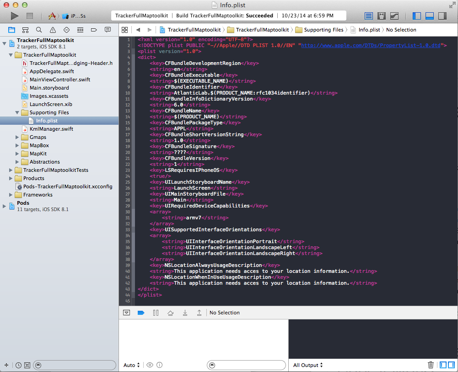Run the project with the Play button
The height and width of the screenshot is (372, 458).
(x=14, y=16)
